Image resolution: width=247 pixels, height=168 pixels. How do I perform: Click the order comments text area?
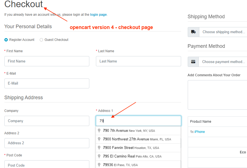(x=217, y=95)
